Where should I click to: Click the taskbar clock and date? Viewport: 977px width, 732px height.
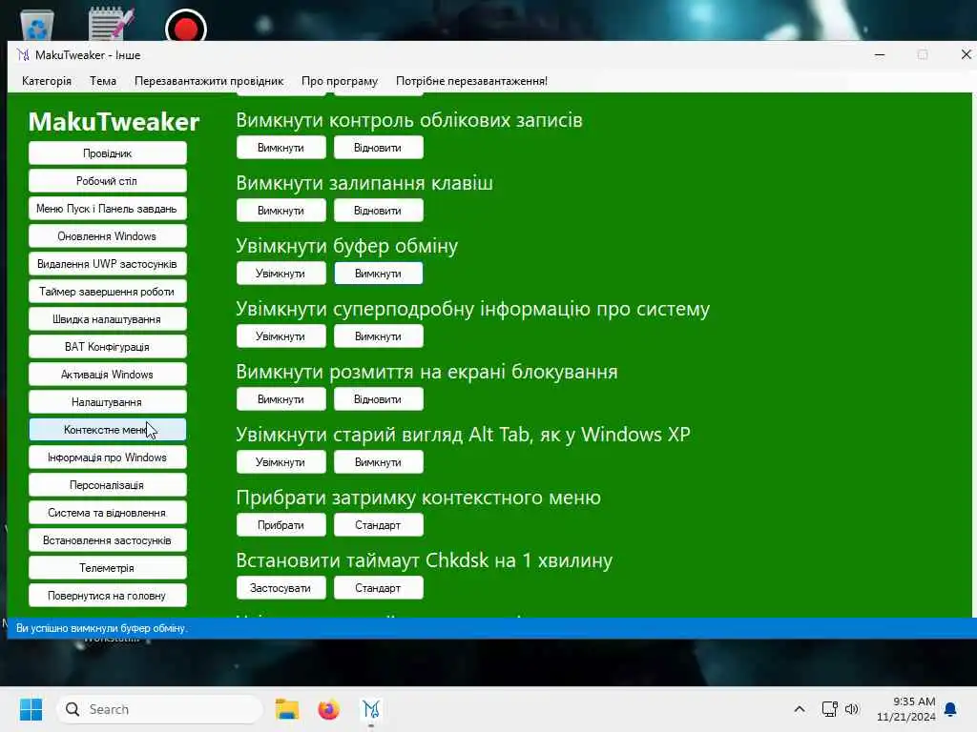coord(906,709)
